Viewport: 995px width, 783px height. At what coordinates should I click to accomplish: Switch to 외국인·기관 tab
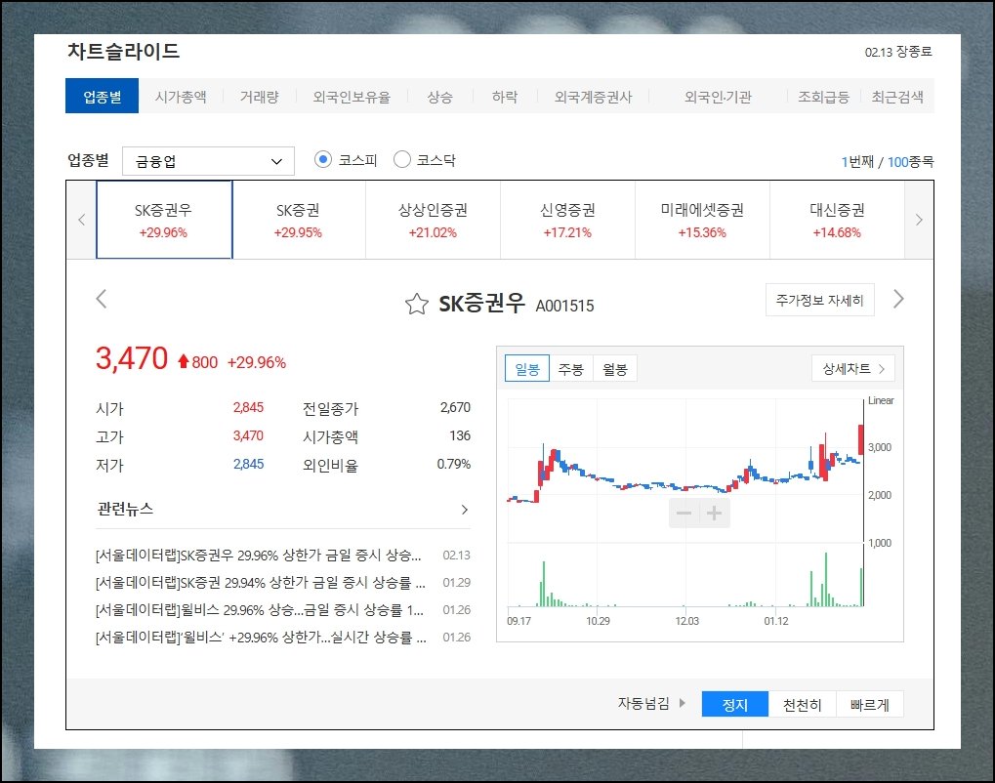[x=718, y=97]
